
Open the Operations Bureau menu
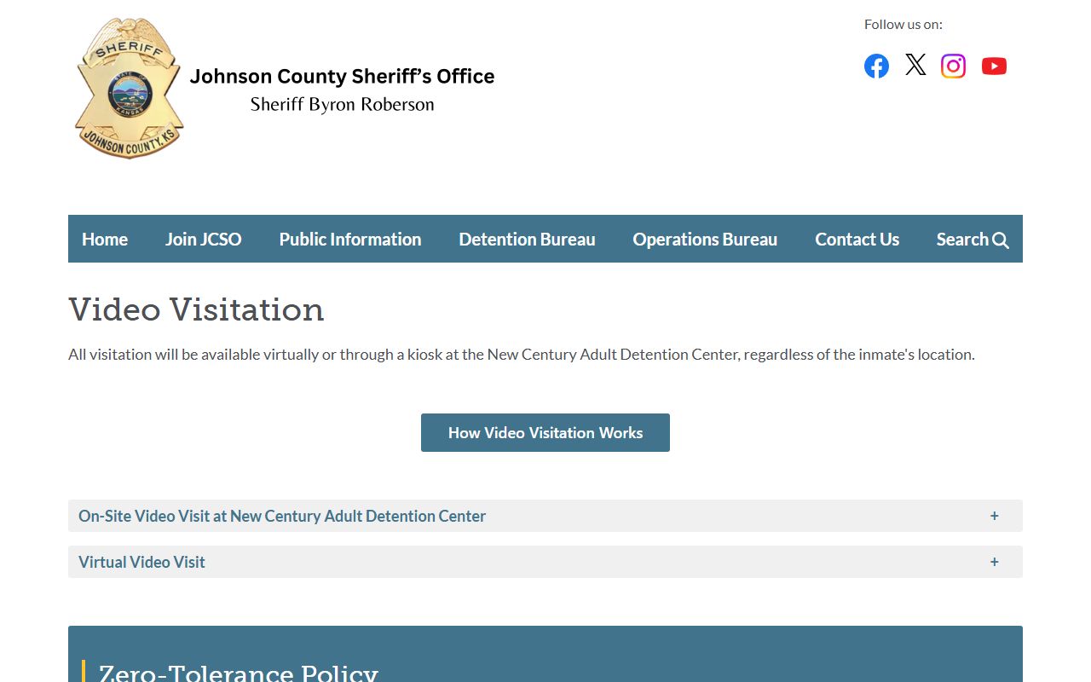pos(705,239)
